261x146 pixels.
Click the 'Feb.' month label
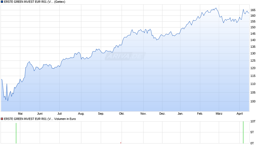click(200, 114)
